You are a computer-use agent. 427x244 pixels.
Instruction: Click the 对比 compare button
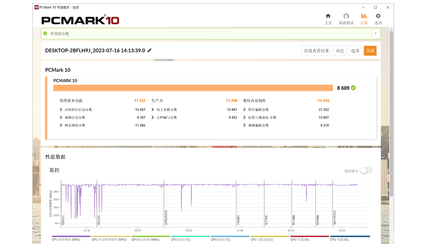point(340,51)
